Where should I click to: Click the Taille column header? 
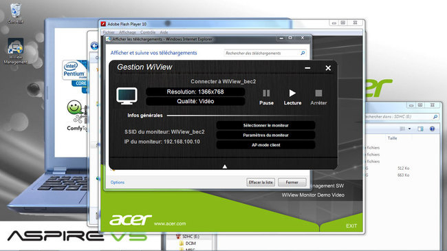click(x=392, y=138)
